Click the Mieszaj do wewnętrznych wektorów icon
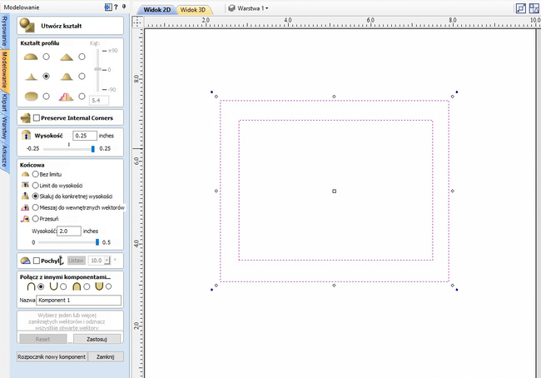Image resolution: width=541 pixels, height=378 pixels. coord(25,207)
